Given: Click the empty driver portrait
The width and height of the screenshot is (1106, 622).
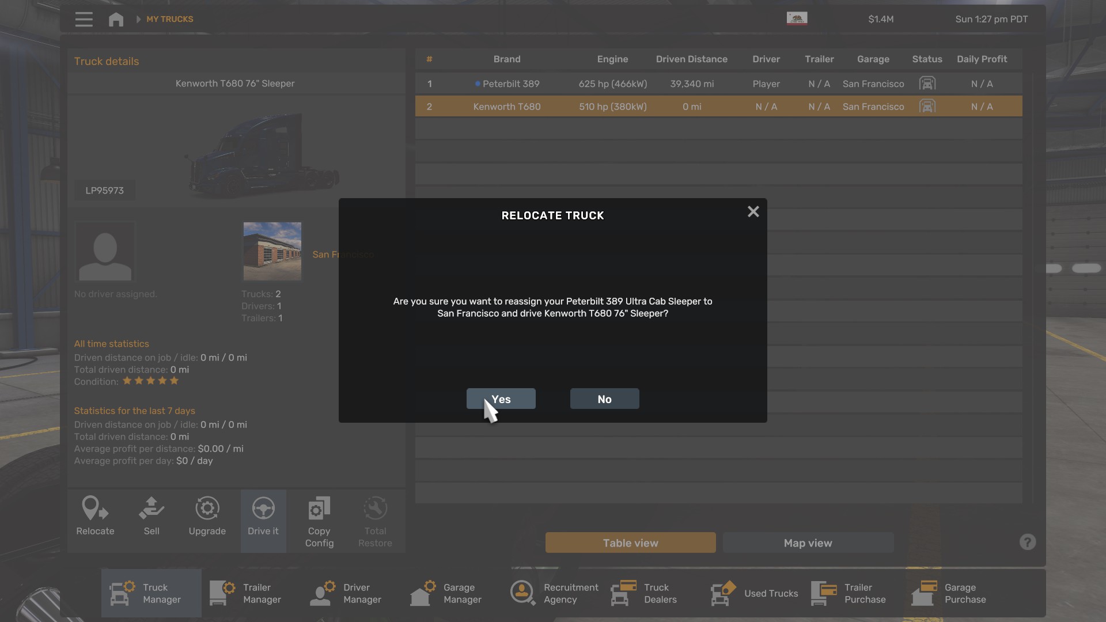Looking at the screenshot, I should 105,251.
